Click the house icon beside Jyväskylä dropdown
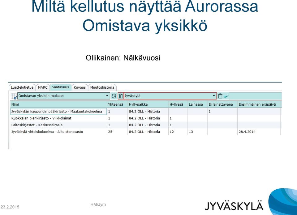This screenshot has height=215, width=297. tap(220, 96)
